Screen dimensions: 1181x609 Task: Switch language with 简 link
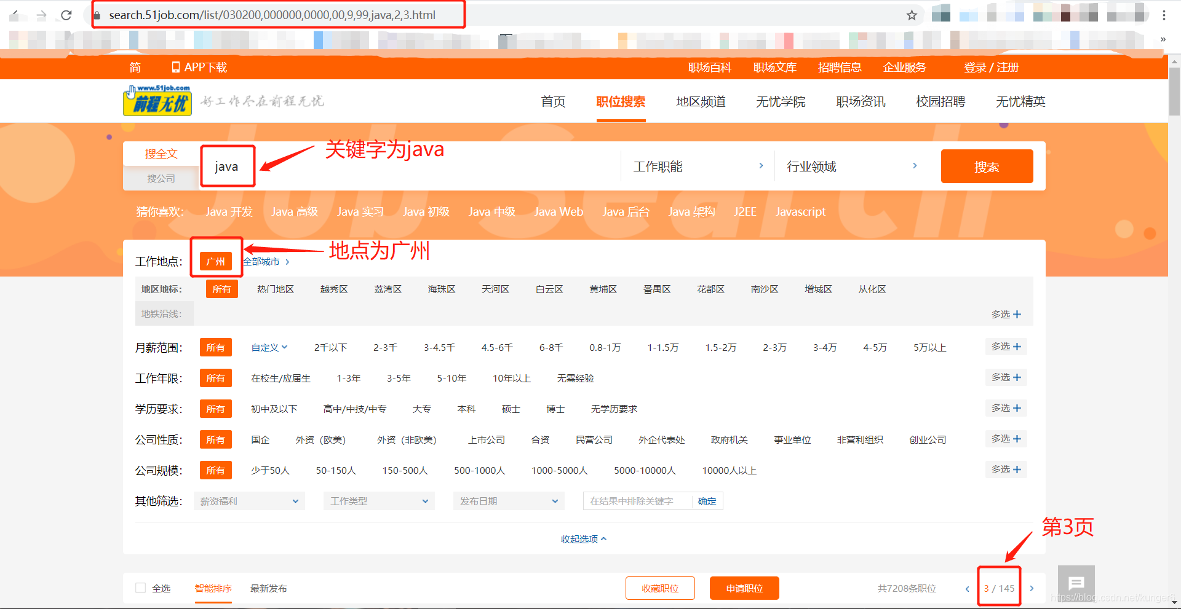(x=135, y=67)
